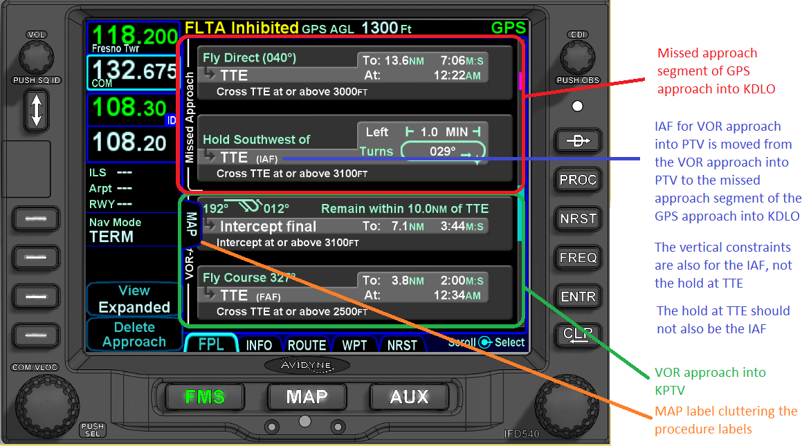Open the INFO tab
811x446 pixels.
tap(259, 345)
